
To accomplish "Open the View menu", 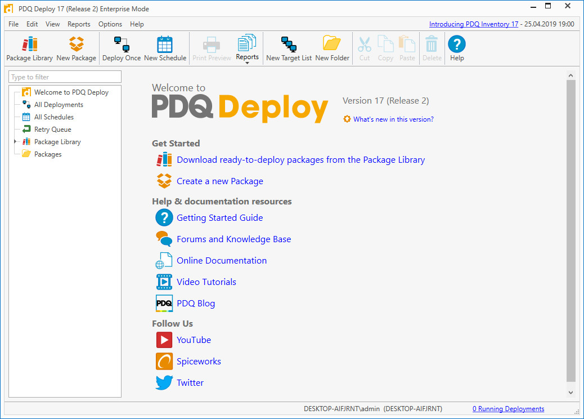I will pyautogui.click(x=52, y=24).
